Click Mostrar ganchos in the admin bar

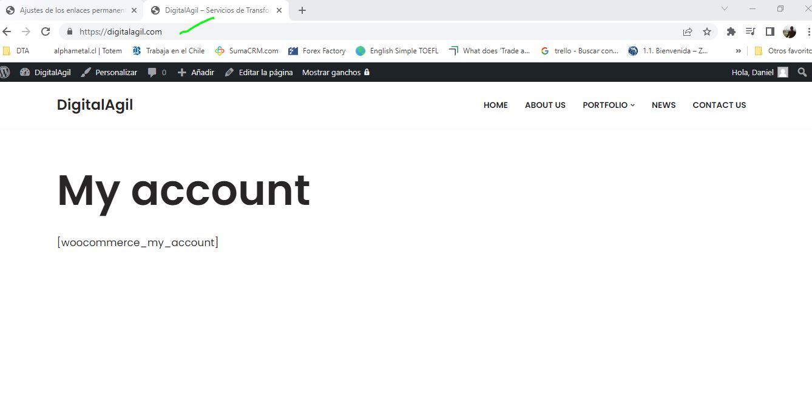(x=336, y=72)
